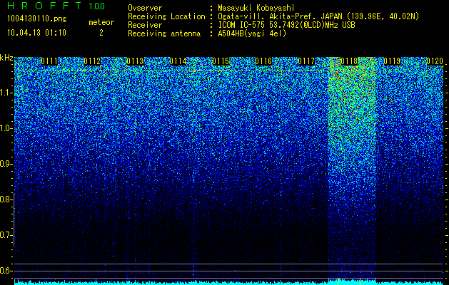Click time marker 0112
This screenshot has width=449, height=285.
[x=92, y=61]
